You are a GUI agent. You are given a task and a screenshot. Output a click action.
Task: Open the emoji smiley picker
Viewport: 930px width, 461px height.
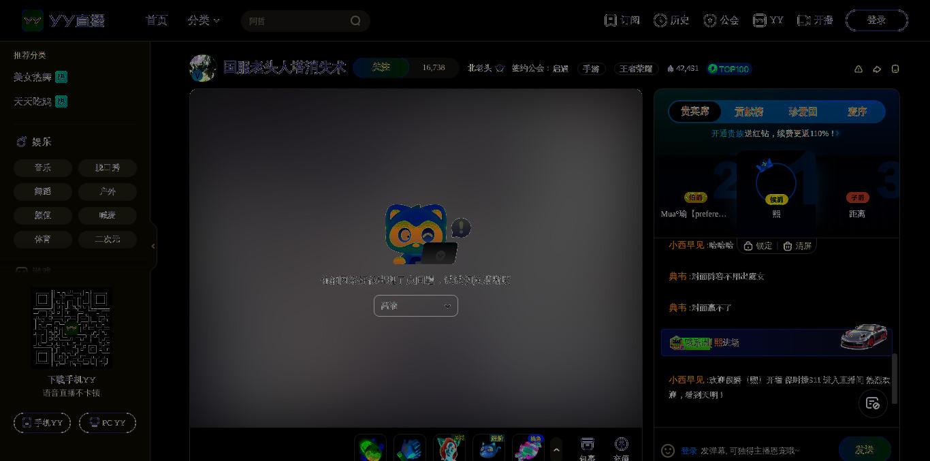coord(668,451)
